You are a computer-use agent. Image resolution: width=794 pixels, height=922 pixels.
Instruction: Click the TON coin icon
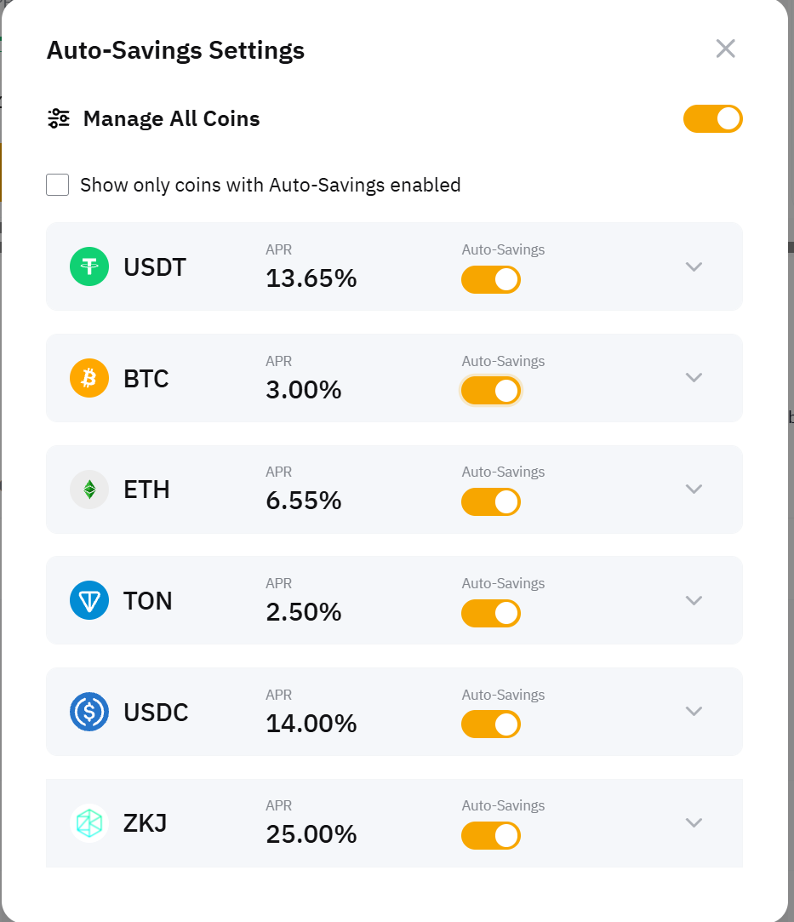click(x=89, y=600)
